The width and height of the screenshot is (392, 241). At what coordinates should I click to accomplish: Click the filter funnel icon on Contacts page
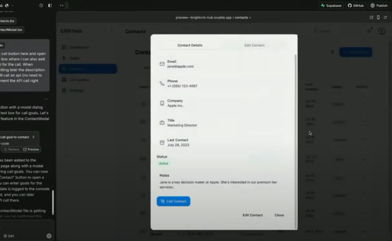pyautogui.click(x=332, y=52)
